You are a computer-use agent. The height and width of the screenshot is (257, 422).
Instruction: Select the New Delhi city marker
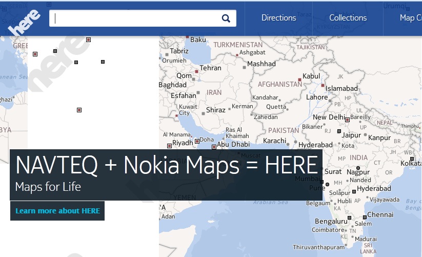[347, 120]
